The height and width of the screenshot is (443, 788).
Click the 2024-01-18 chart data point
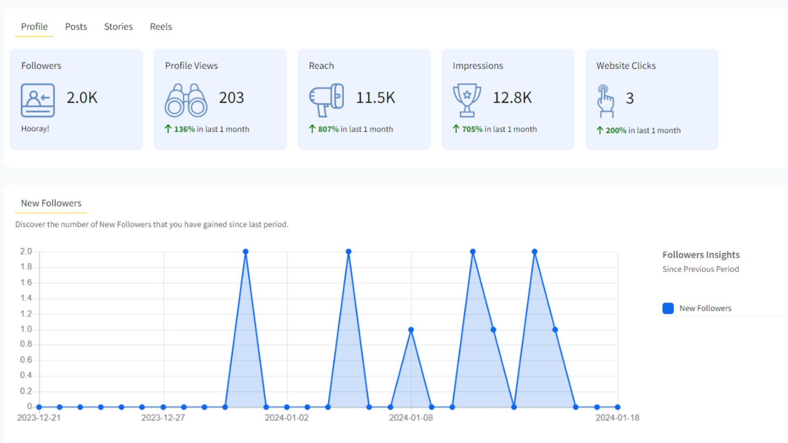pyautogui.click(x=617, y=407)
